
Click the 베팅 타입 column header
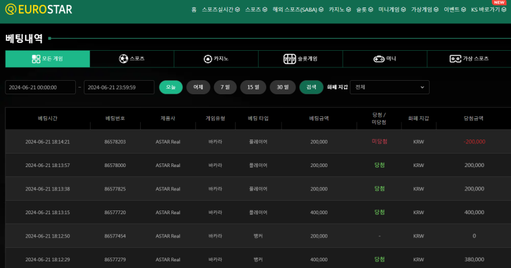[258, 118]
